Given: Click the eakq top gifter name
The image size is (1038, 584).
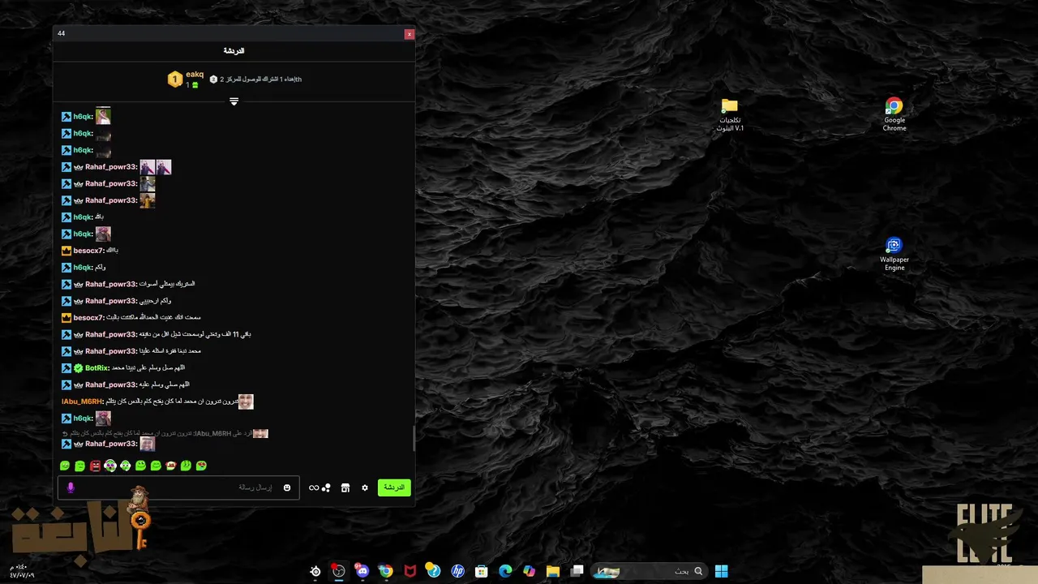Looking at the screenshot, I should (x=195, y=75).
